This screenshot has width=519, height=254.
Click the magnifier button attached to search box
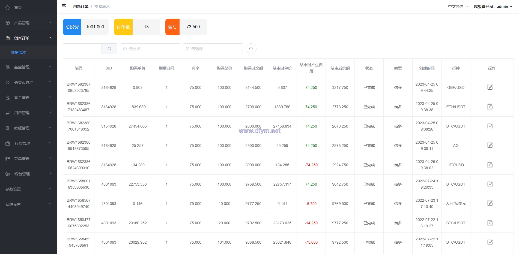tap(109, 49)
